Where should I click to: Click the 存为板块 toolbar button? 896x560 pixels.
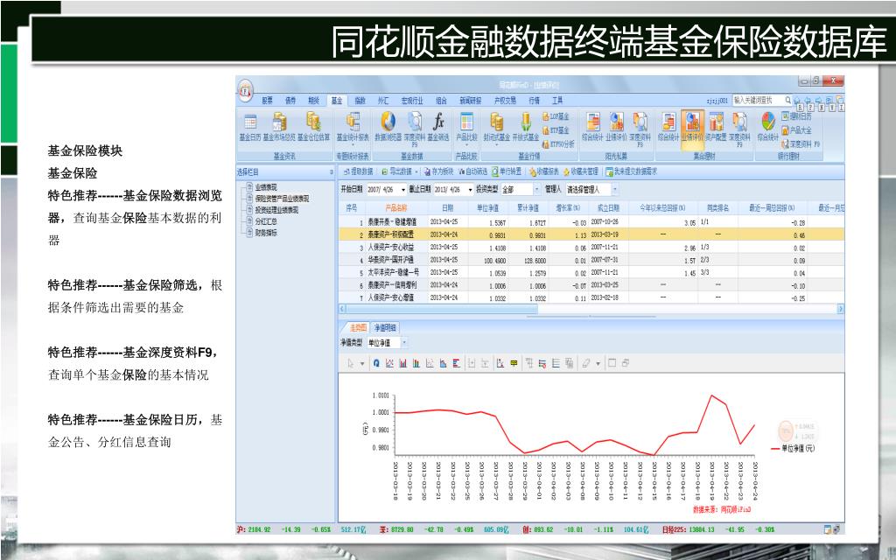click(439, 171)
